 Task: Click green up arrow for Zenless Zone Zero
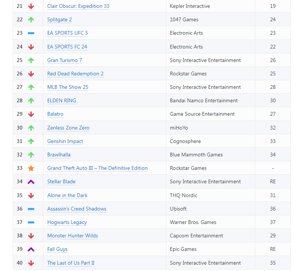(31, 128)
